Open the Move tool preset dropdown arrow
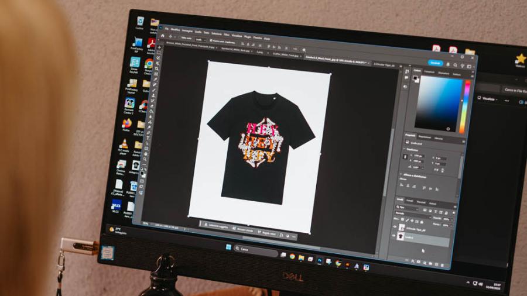 [174, 37]
